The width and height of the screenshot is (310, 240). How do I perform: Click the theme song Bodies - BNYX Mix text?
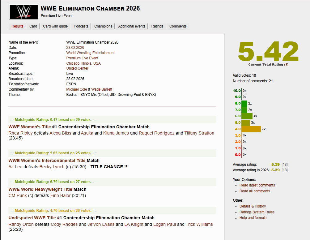pos(111,95)
